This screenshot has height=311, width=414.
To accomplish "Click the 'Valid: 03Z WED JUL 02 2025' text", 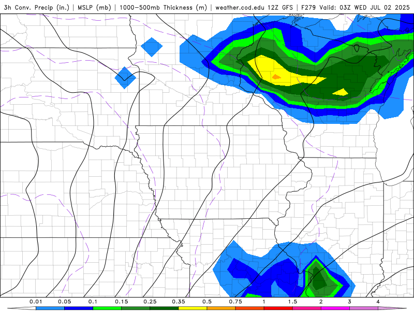I will (365, 7).
